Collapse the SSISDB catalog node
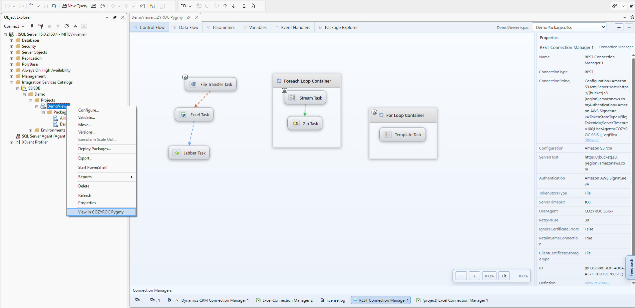 click(x=18, y=89)
